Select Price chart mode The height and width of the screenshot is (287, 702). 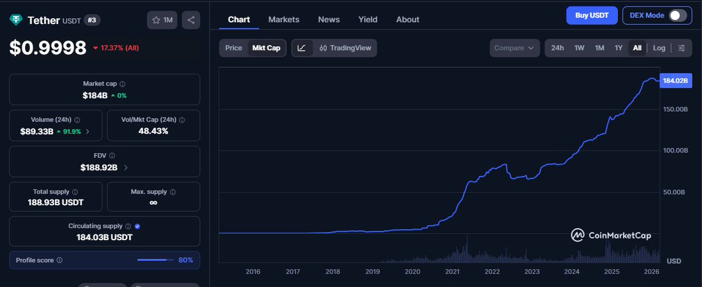(x=233, y=48)
